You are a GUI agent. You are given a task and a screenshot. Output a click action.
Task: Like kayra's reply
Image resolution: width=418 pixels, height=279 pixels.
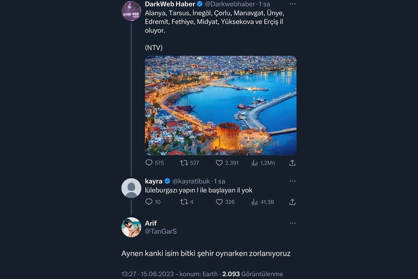tap(219, 202)
